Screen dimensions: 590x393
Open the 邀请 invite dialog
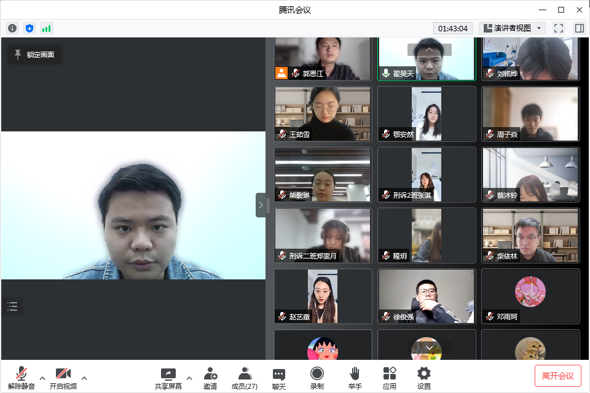click(210, 378)
